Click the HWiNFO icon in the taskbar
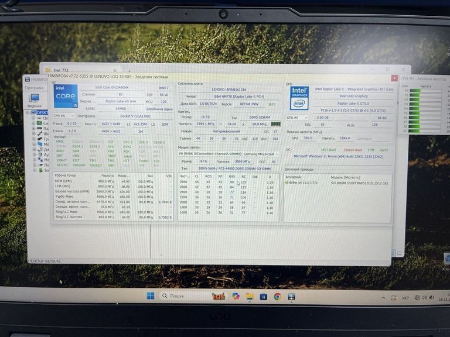This screenshot has width=450, height=337. (x=291, y=296)
